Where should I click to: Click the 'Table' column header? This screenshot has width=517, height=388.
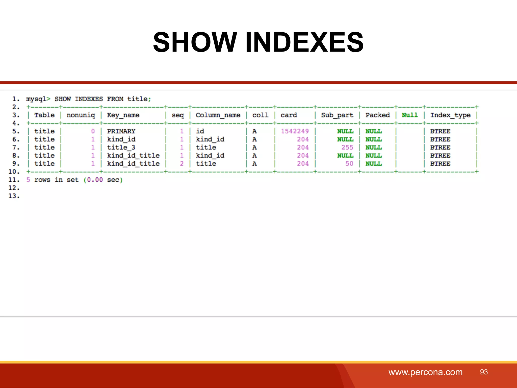(x=44, y=115)
